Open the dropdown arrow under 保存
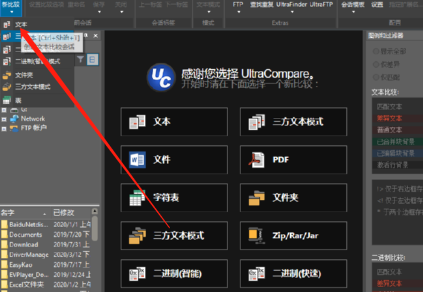Screen dimensions: 423x292 pyautogui.click(x=99, y=12)
